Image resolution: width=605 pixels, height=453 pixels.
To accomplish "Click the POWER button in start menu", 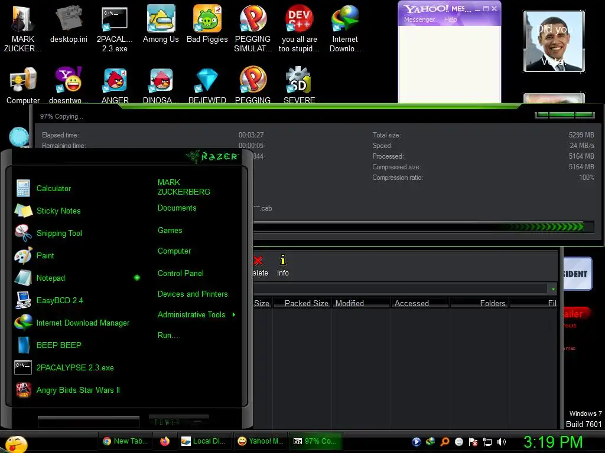I will point(178,422).
